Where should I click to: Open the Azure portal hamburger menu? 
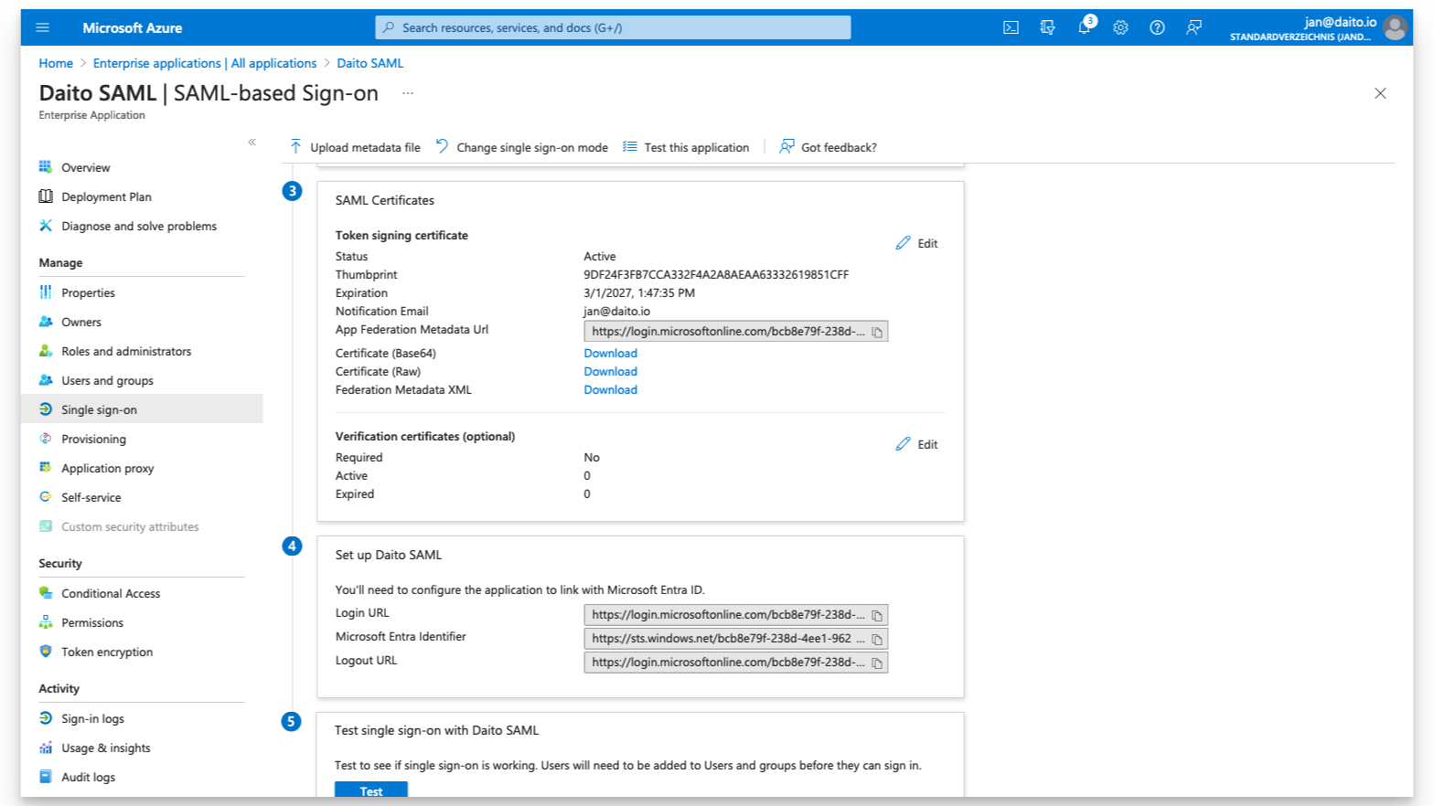[x=42, y=27]
